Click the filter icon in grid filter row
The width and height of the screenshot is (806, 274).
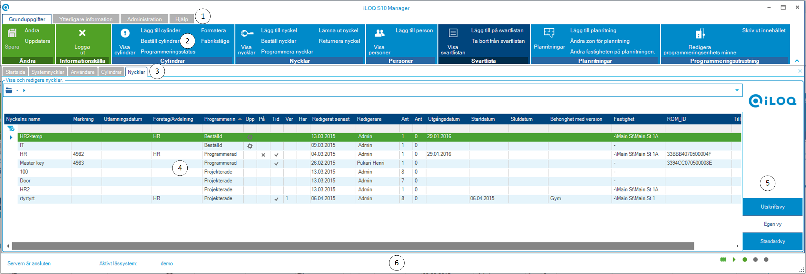[x=11, y=128]
